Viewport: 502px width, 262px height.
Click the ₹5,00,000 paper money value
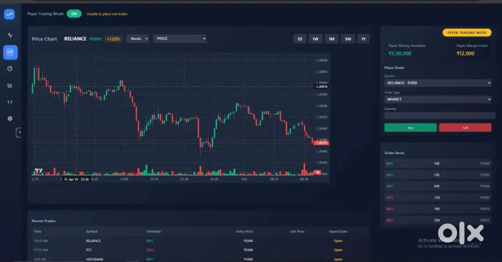tap(400, 54)
